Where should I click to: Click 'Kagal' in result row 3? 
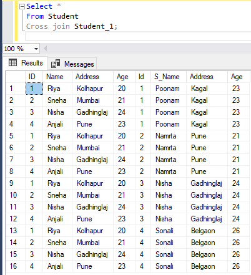pyautogui.click(x=199, y=112)
